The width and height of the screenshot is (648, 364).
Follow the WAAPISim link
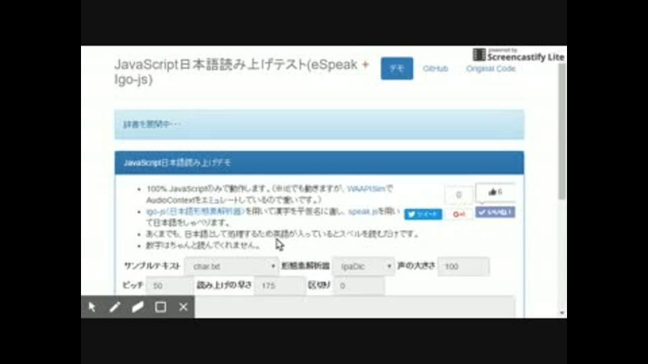(366, 189)
